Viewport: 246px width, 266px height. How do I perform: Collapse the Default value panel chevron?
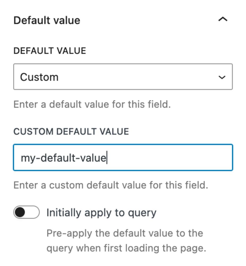tap(223, 19)
